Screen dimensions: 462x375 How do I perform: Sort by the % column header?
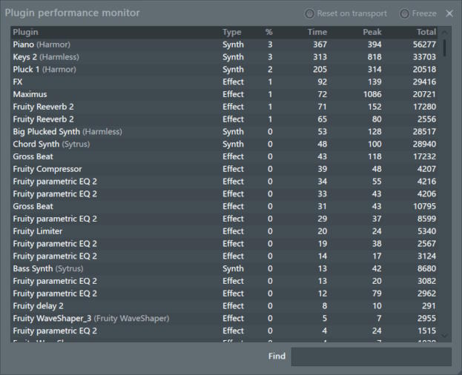tap(268, 32)
